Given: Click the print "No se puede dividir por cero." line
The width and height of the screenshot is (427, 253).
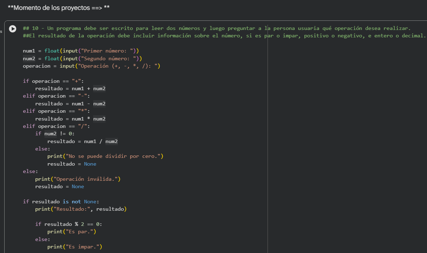Looking at the screenshot, I should [106, 156].
